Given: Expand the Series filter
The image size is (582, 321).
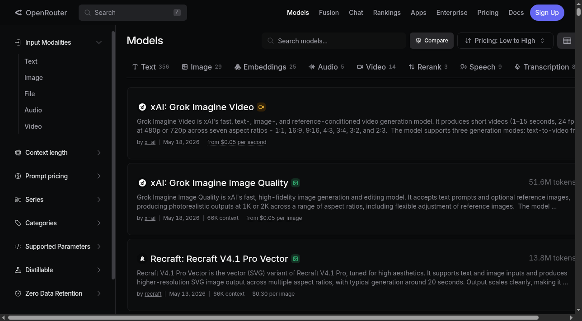Looking at the screenshot, I should [x=99, y=200].
